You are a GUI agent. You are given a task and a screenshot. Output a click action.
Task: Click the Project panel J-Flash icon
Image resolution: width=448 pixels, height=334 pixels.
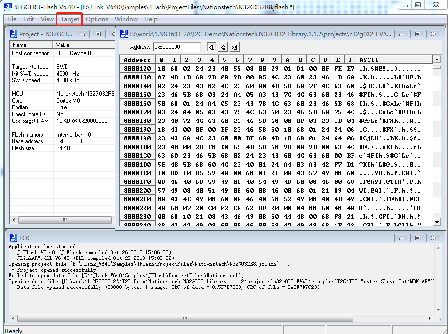point(14,34)
